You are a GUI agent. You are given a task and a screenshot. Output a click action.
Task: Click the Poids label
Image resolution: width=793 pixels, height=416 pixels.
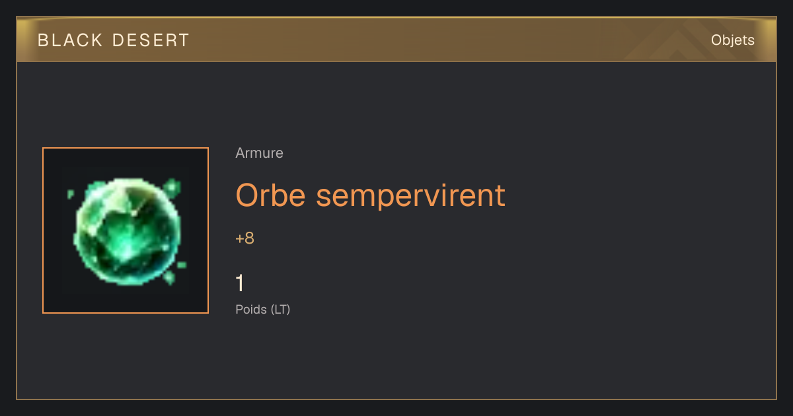pos(251,309)
